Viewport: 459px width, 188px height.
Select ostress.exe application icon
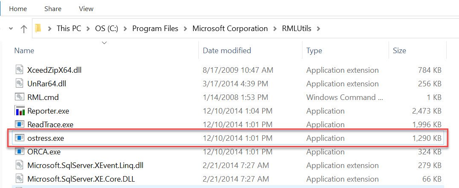(20, 138)
